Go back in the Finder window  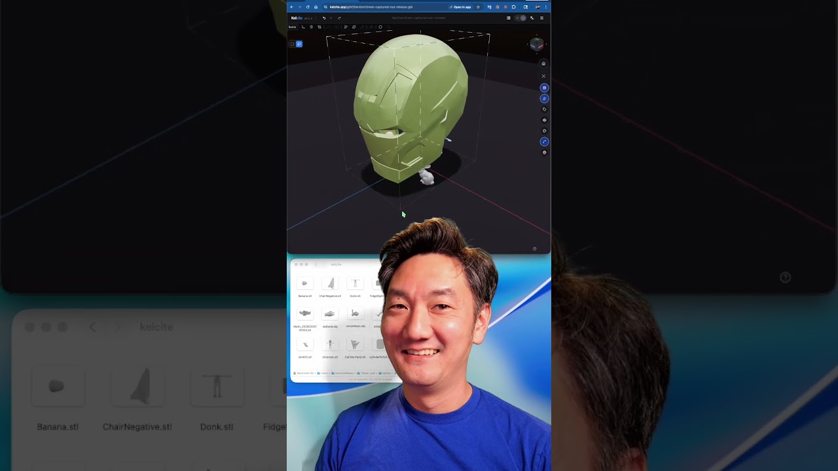316,264
